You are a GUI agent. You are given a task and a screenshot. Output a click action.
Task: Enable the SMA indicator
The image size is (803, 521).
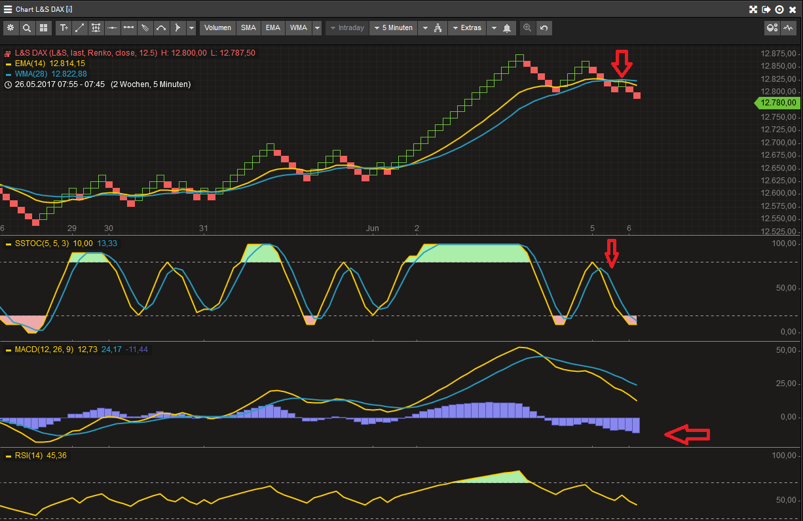tap(248, 27)
